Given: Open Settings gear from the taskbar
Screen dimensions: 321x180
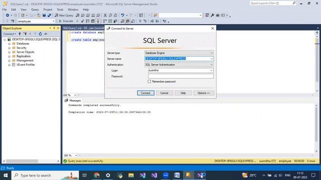Looking at the screenshot, I should (108, 175).
